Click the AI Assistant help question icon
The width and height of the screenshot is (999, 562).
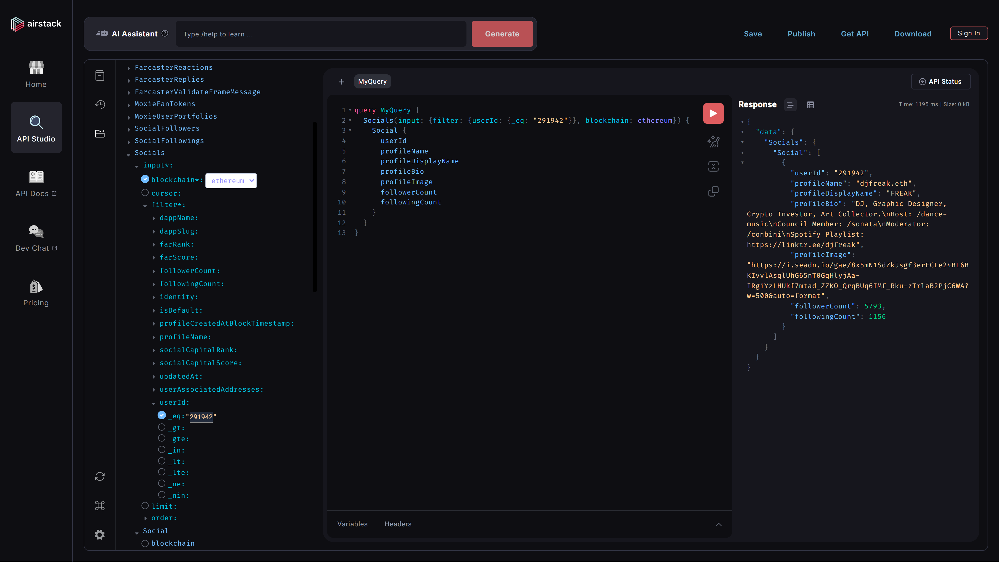165,33
